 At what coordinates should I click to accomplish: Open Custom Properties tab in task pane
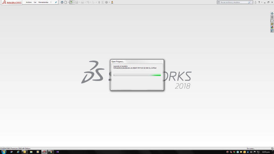(x=272, y=31)
